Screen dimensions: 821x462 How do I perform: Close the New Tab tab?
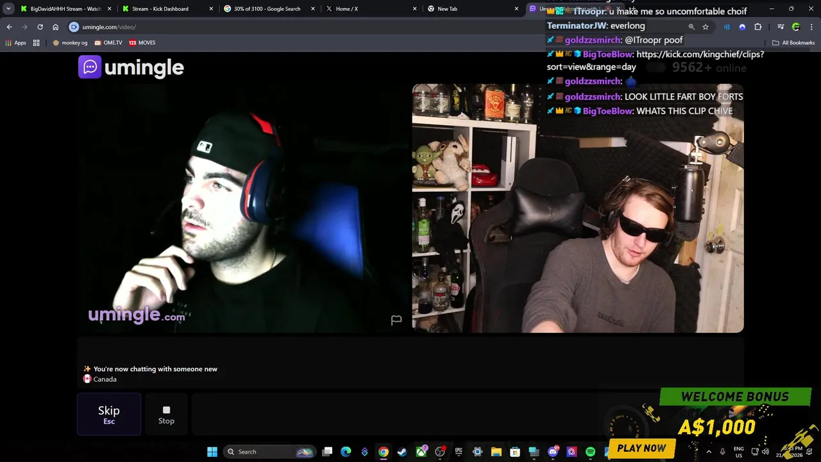[x=516, y=9]
